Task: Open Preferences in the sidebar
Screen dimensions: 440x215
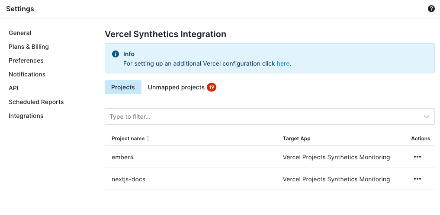Action: (26, 60)
